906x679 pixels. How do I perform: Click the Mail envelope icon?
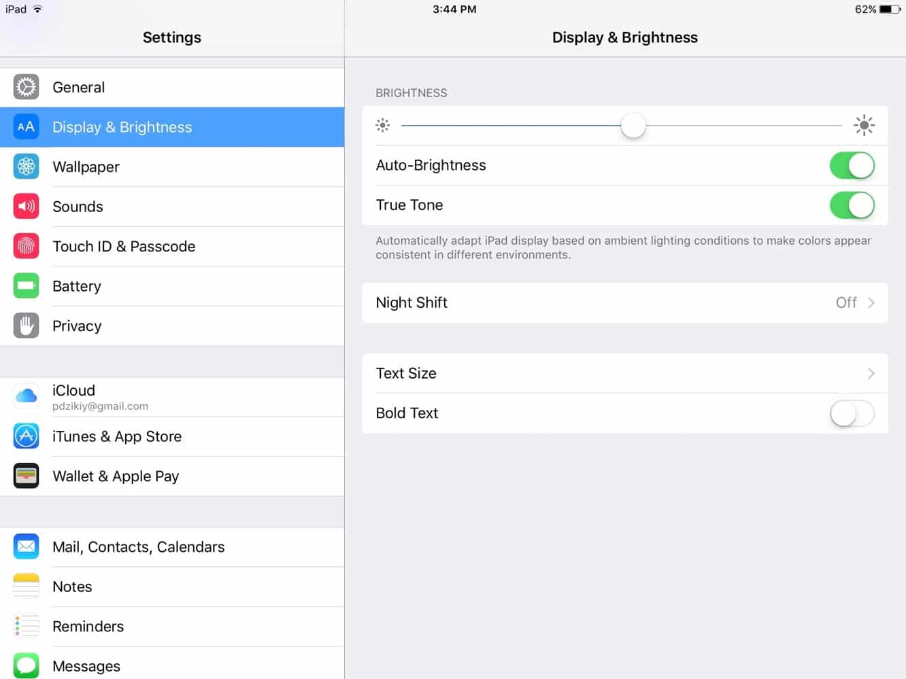click(x=26, y=546)
